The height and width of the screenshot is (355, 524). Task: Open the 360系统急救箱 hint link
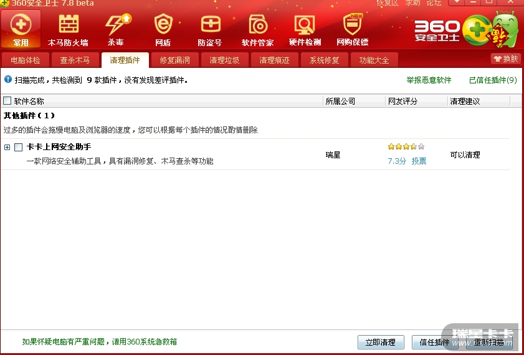[100, 342]
